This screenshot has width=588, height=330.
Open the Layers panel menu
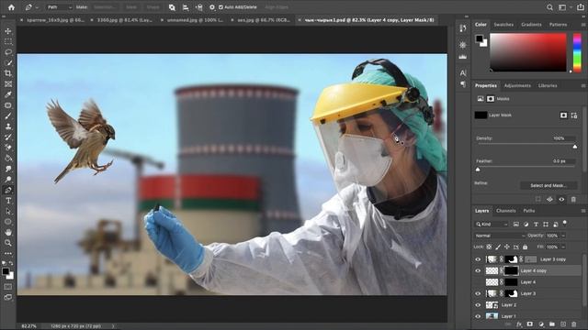click(583, 211)
